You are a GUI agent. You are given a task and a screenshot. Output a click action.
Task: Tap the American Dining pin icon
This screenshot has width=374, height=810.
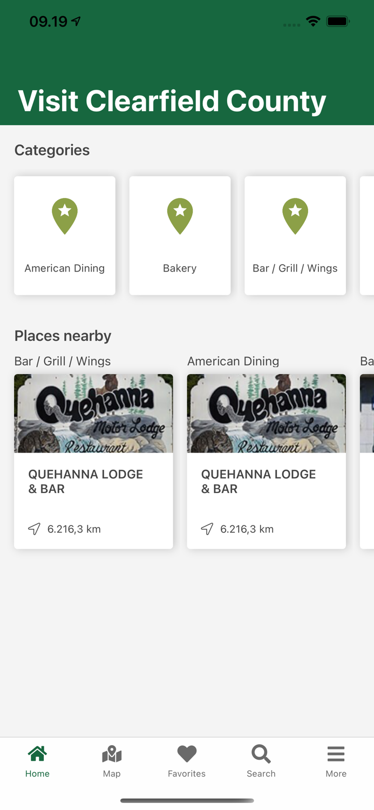65,216
